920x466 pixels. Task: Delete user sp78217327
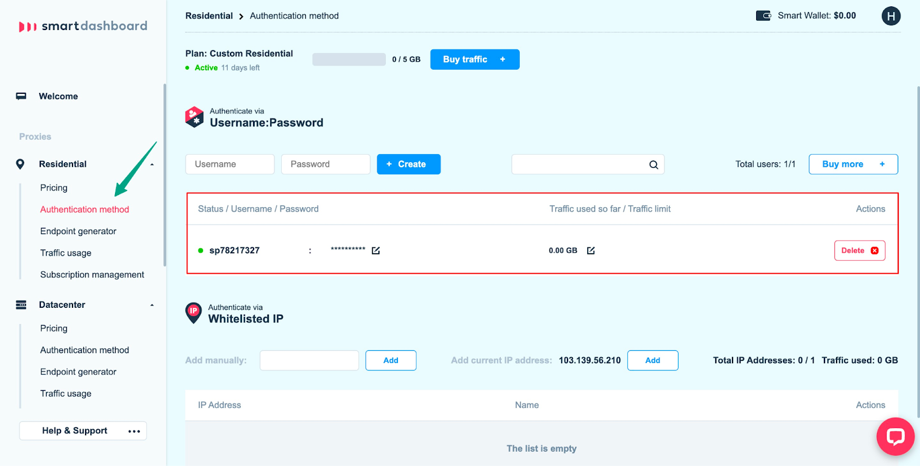coord(859,250)
